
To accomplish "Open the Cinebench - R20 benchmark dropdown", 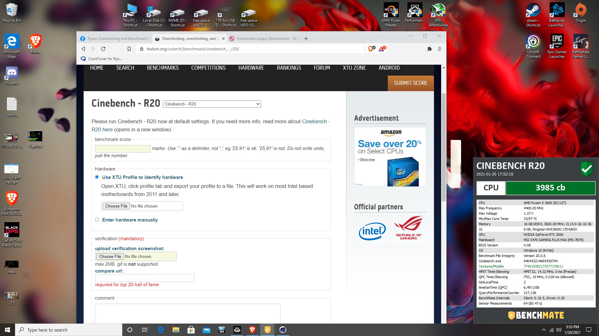I will coord(212,104).
